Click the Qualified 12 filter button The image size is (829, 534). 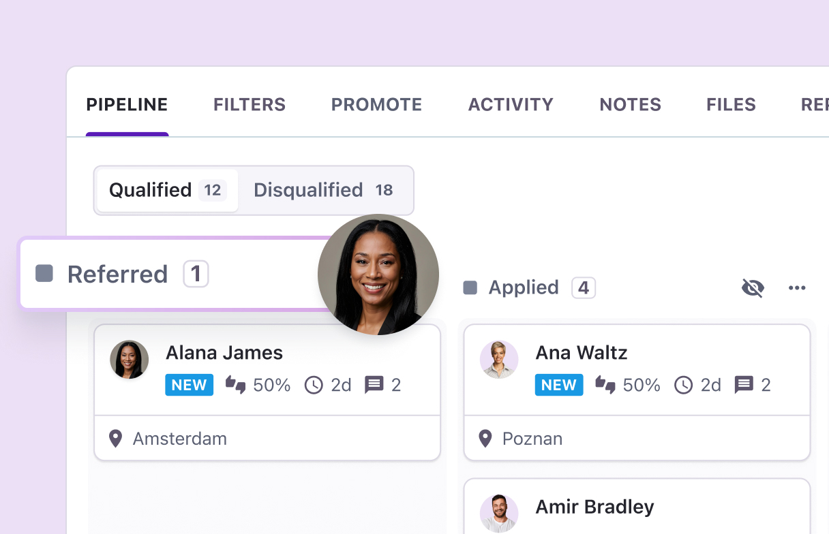click(166, 190)
